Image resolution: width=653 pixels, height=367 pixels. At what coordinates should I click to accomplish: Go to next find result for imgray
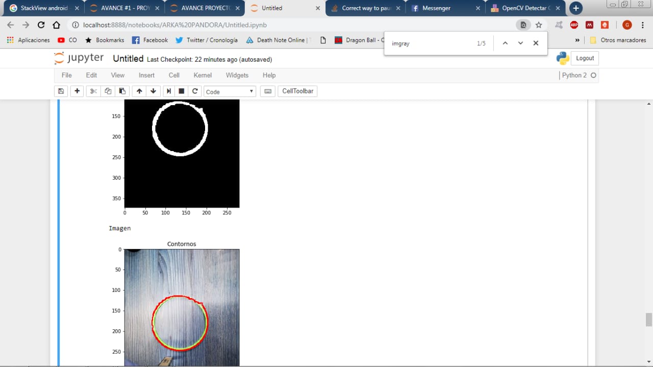point(520,43)
